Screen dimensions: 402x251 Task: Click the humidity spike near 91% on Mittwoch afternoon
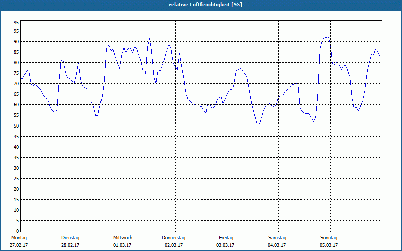[149, 39]
